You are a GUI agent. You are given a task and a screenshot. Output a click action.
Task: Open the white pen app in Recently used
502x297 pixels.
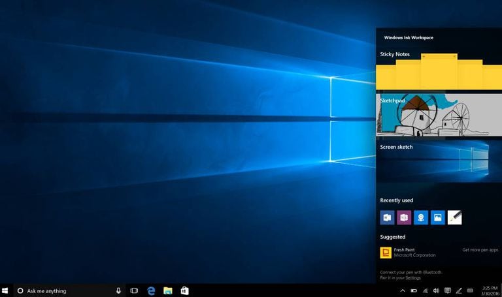tap(455, 217)
